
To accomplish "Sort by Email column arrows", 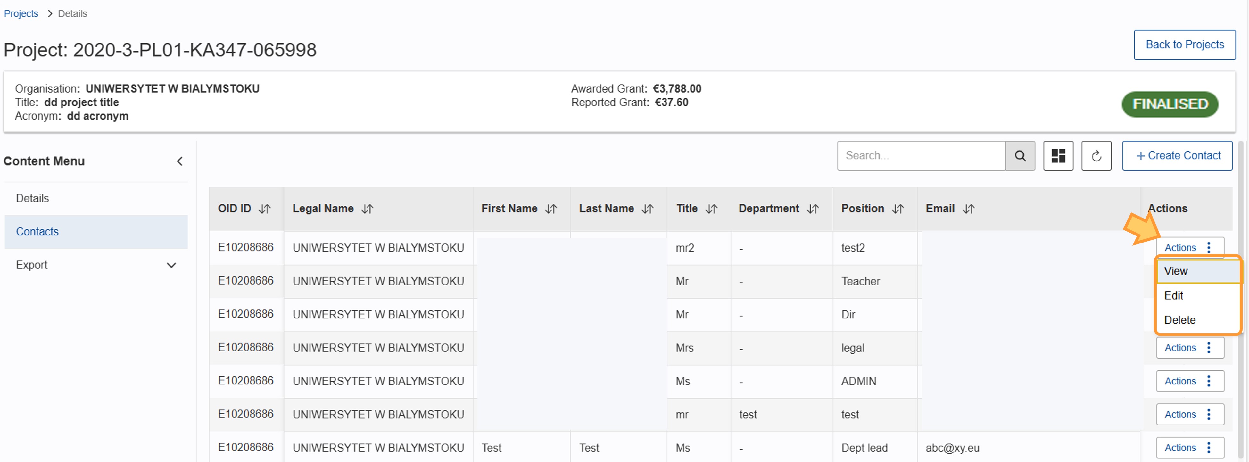I will 968,209.
